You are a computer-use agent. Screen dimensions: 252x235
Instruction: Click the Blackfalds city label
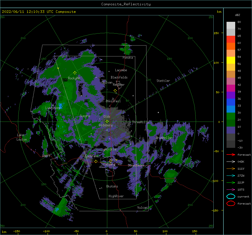click(x=119, y=77)
